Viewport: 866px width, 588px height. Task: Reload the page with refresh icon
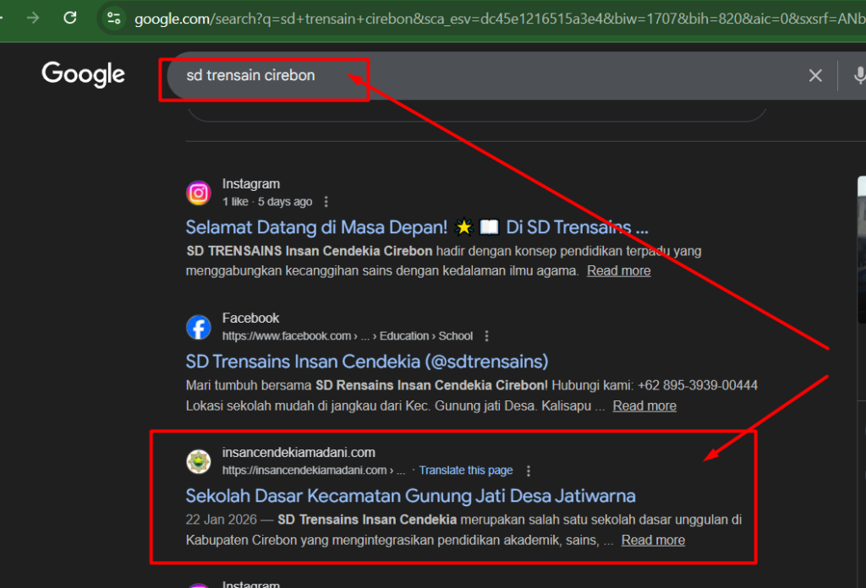point(70,18)
